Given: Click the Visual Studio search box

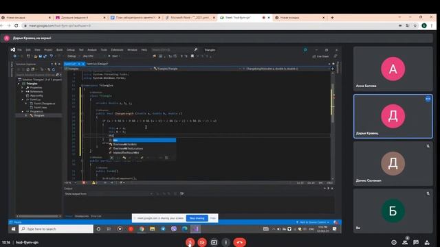Looking at the screenshot, I should click(174, 50).
